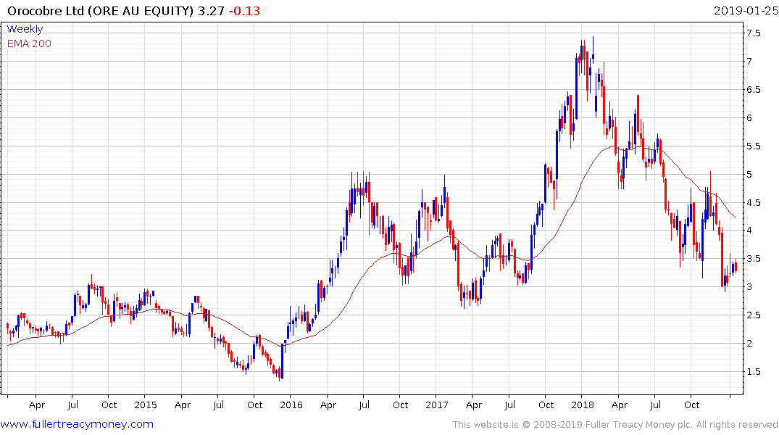Click the 5 price axis label

tap(750, 175)
